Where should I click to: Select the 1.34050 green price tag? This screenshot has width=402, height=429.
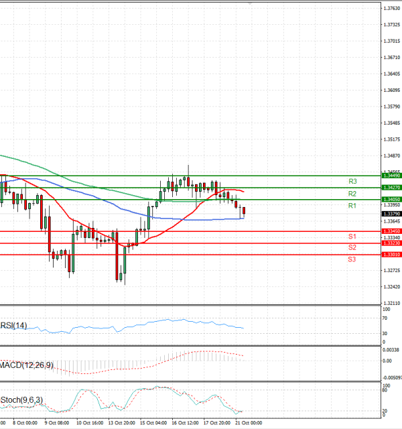tap(391, 200)
